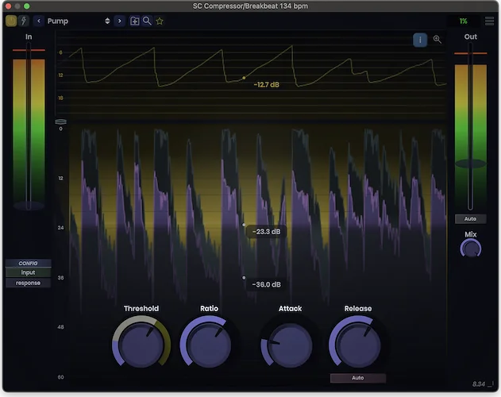The width and height of the screenshot is (501, 397).
Task: Go to previous preset arrow
Action: tap(39, 21)
